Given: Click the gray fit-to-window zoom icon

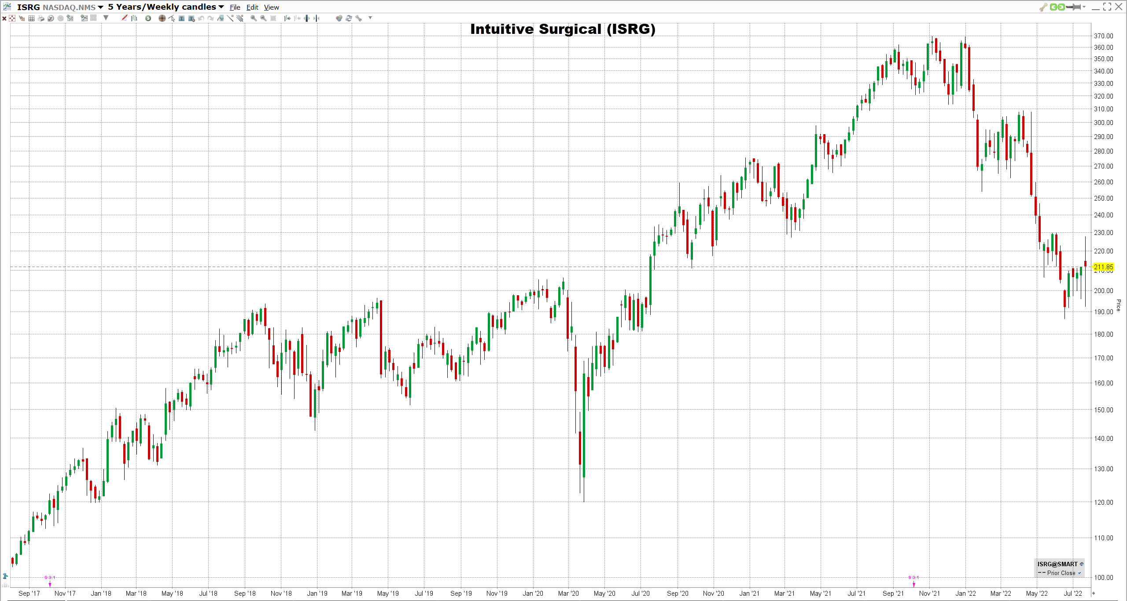Looking at the screenshot, I should point(273,18).
